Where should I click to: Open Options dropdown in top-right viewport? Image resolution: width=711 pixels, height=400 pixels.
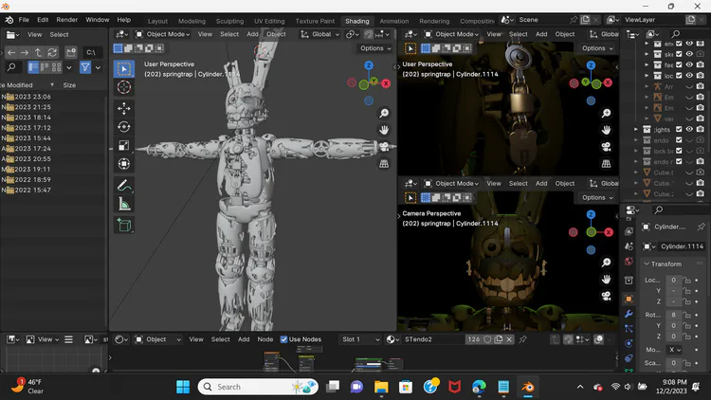(597, 48)
